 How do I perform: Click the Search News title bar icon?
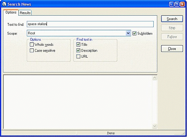[x=4, y=4]
